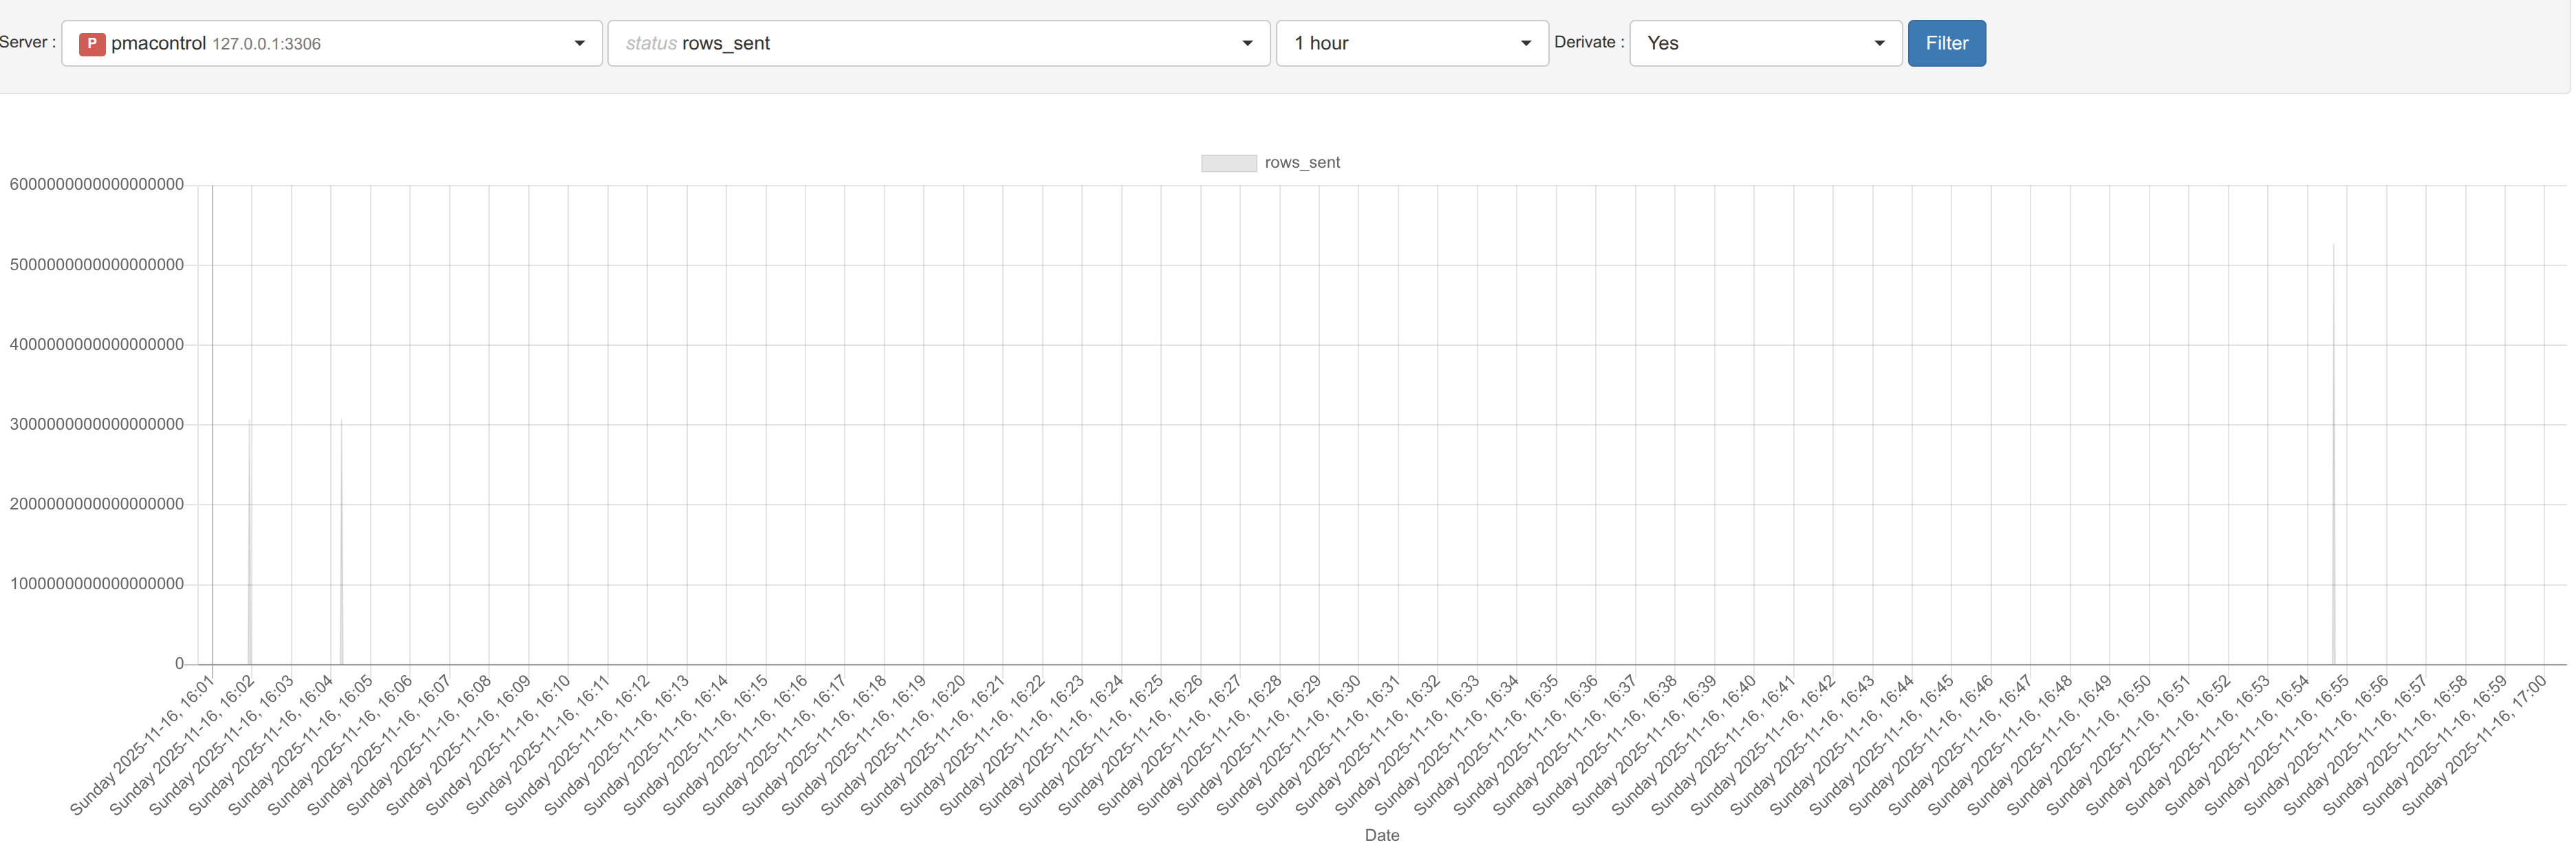2576x847 pixels.
Task: Click the Date x-axis title
Action: 1382,835
